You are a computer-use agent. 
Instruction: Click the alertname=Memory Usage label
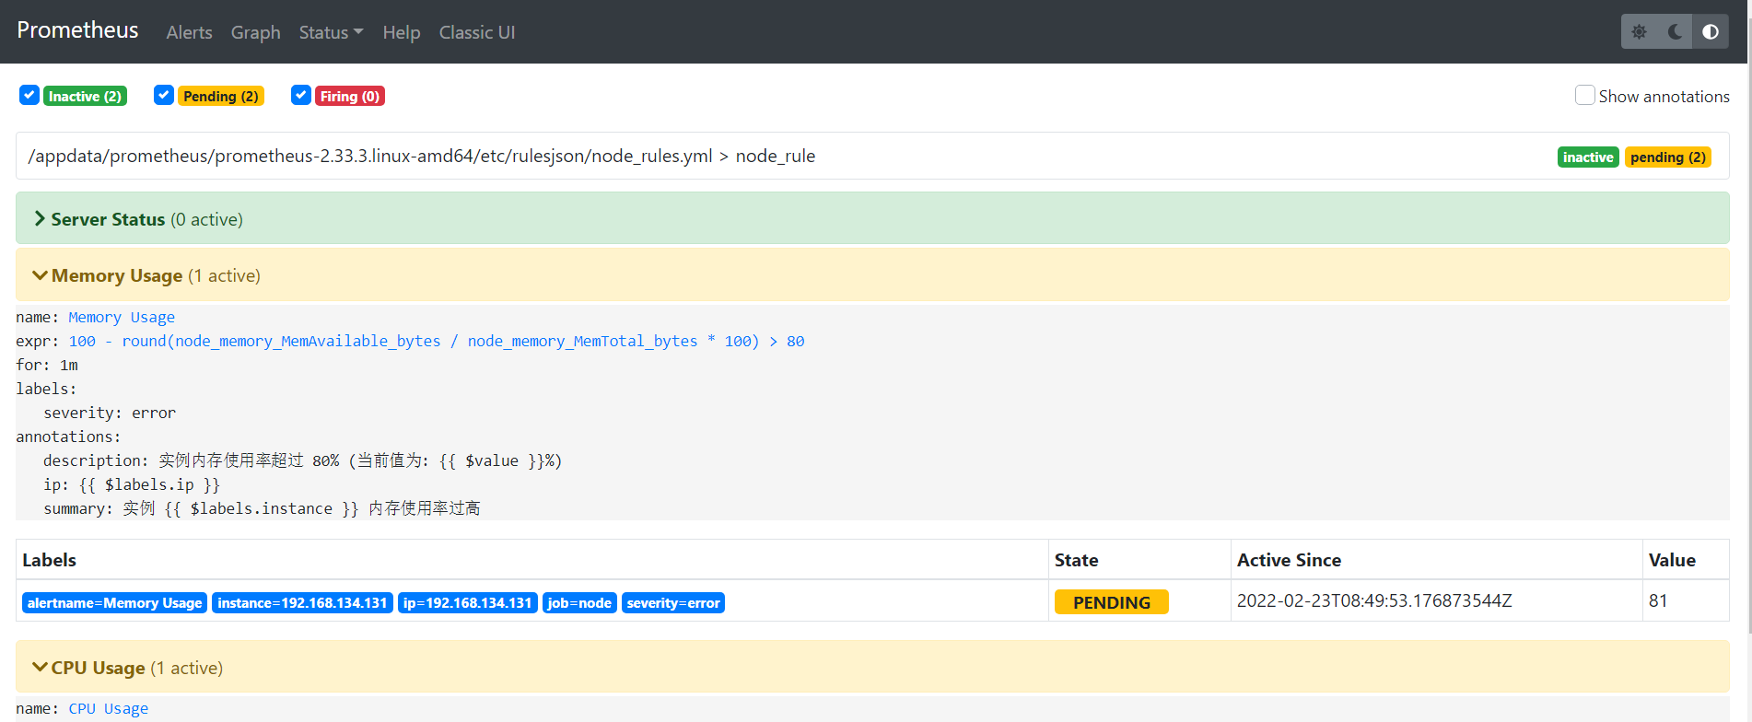tap(114, 602)
